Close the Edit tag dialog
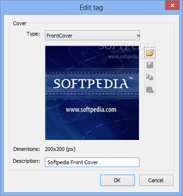This screenshot has height=196, width=183. click(172, 5)
